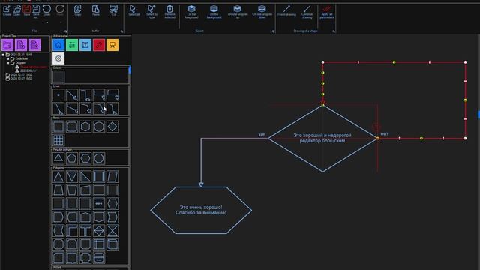Select the CodeNote folder in the tree
480x270 pixels.
(x=22, y=58)
